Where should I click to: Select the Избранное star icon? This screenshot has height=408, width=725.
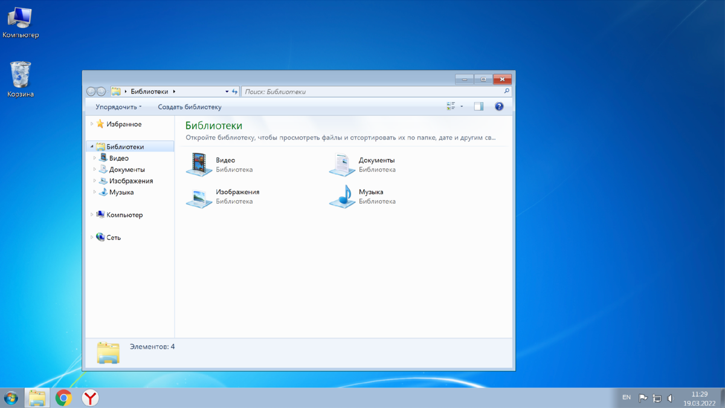pyautogui.click(x=100, y=124)
